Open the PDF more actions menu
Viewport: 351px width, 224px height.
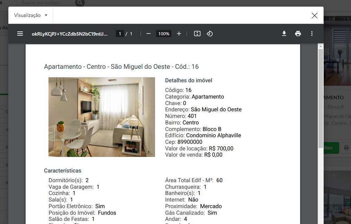click(x=312, y=34)
